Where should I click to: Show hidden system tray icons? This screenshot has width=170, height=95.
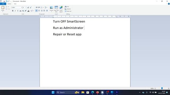[x=140, y=92]
